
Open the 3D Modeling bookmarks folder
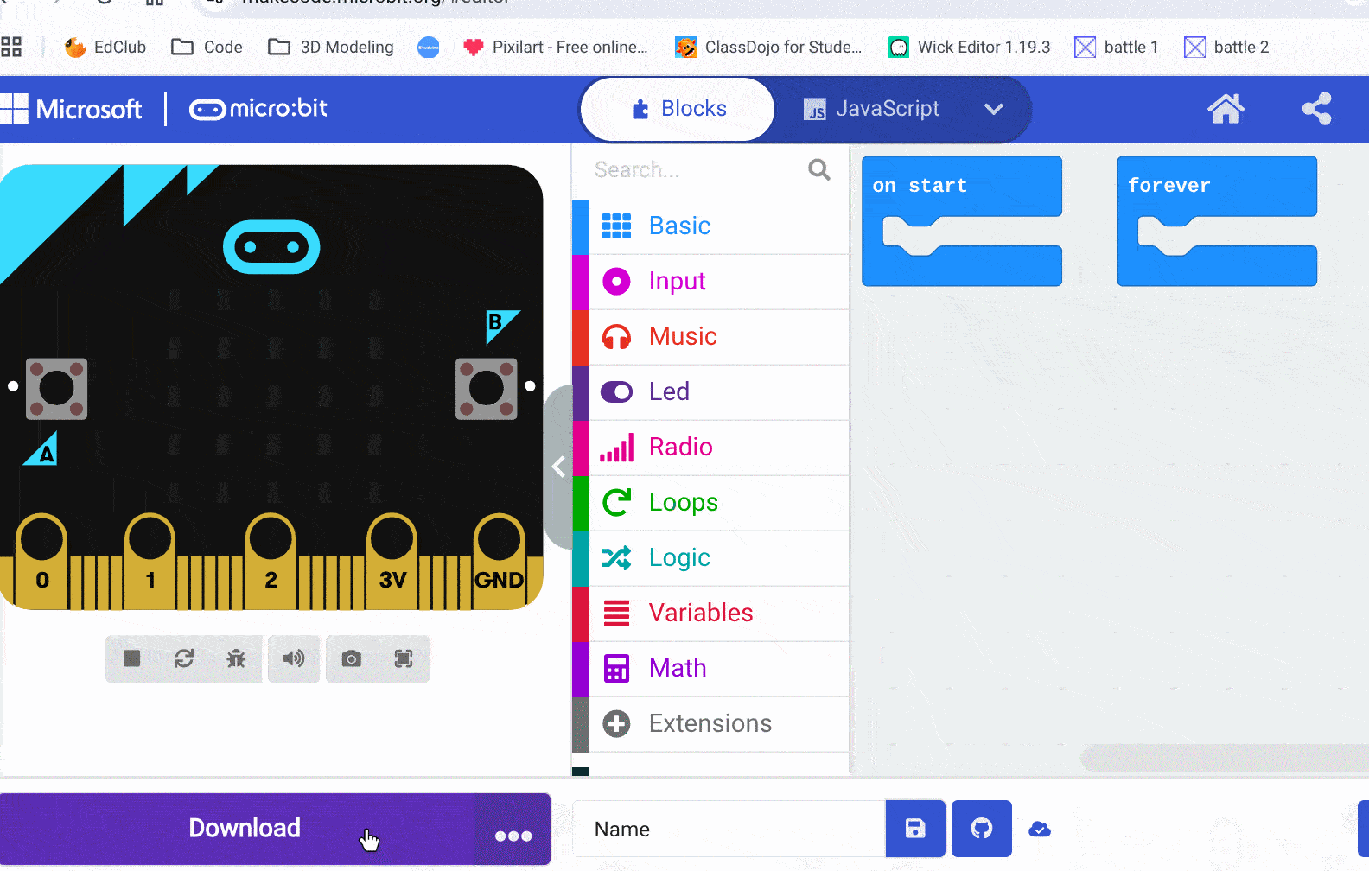coord(330,47)
